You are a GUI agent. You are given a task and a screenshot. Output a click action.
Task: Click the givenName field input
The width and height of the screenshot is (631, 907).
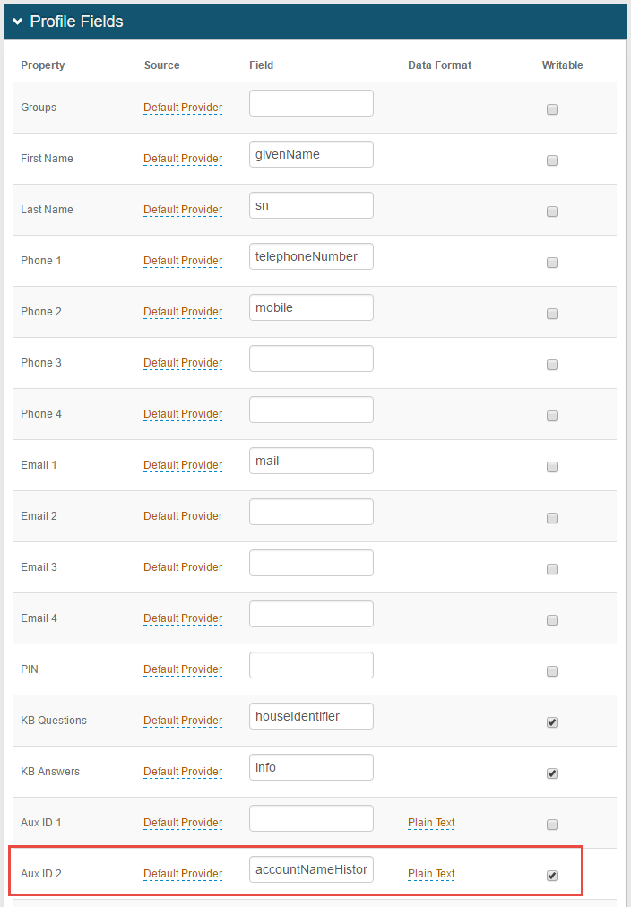(311, 154)
